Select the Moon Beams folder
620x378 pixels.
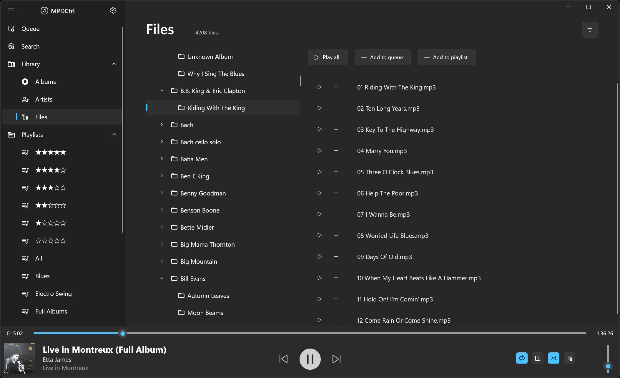point(223,313)
